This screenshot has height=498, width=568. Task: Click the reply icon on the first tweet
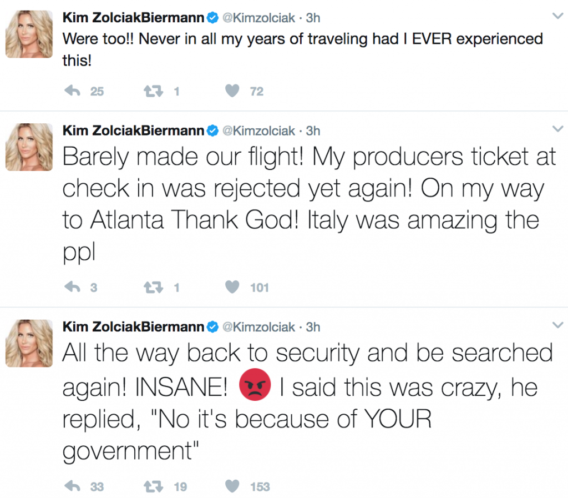[73, 91]
